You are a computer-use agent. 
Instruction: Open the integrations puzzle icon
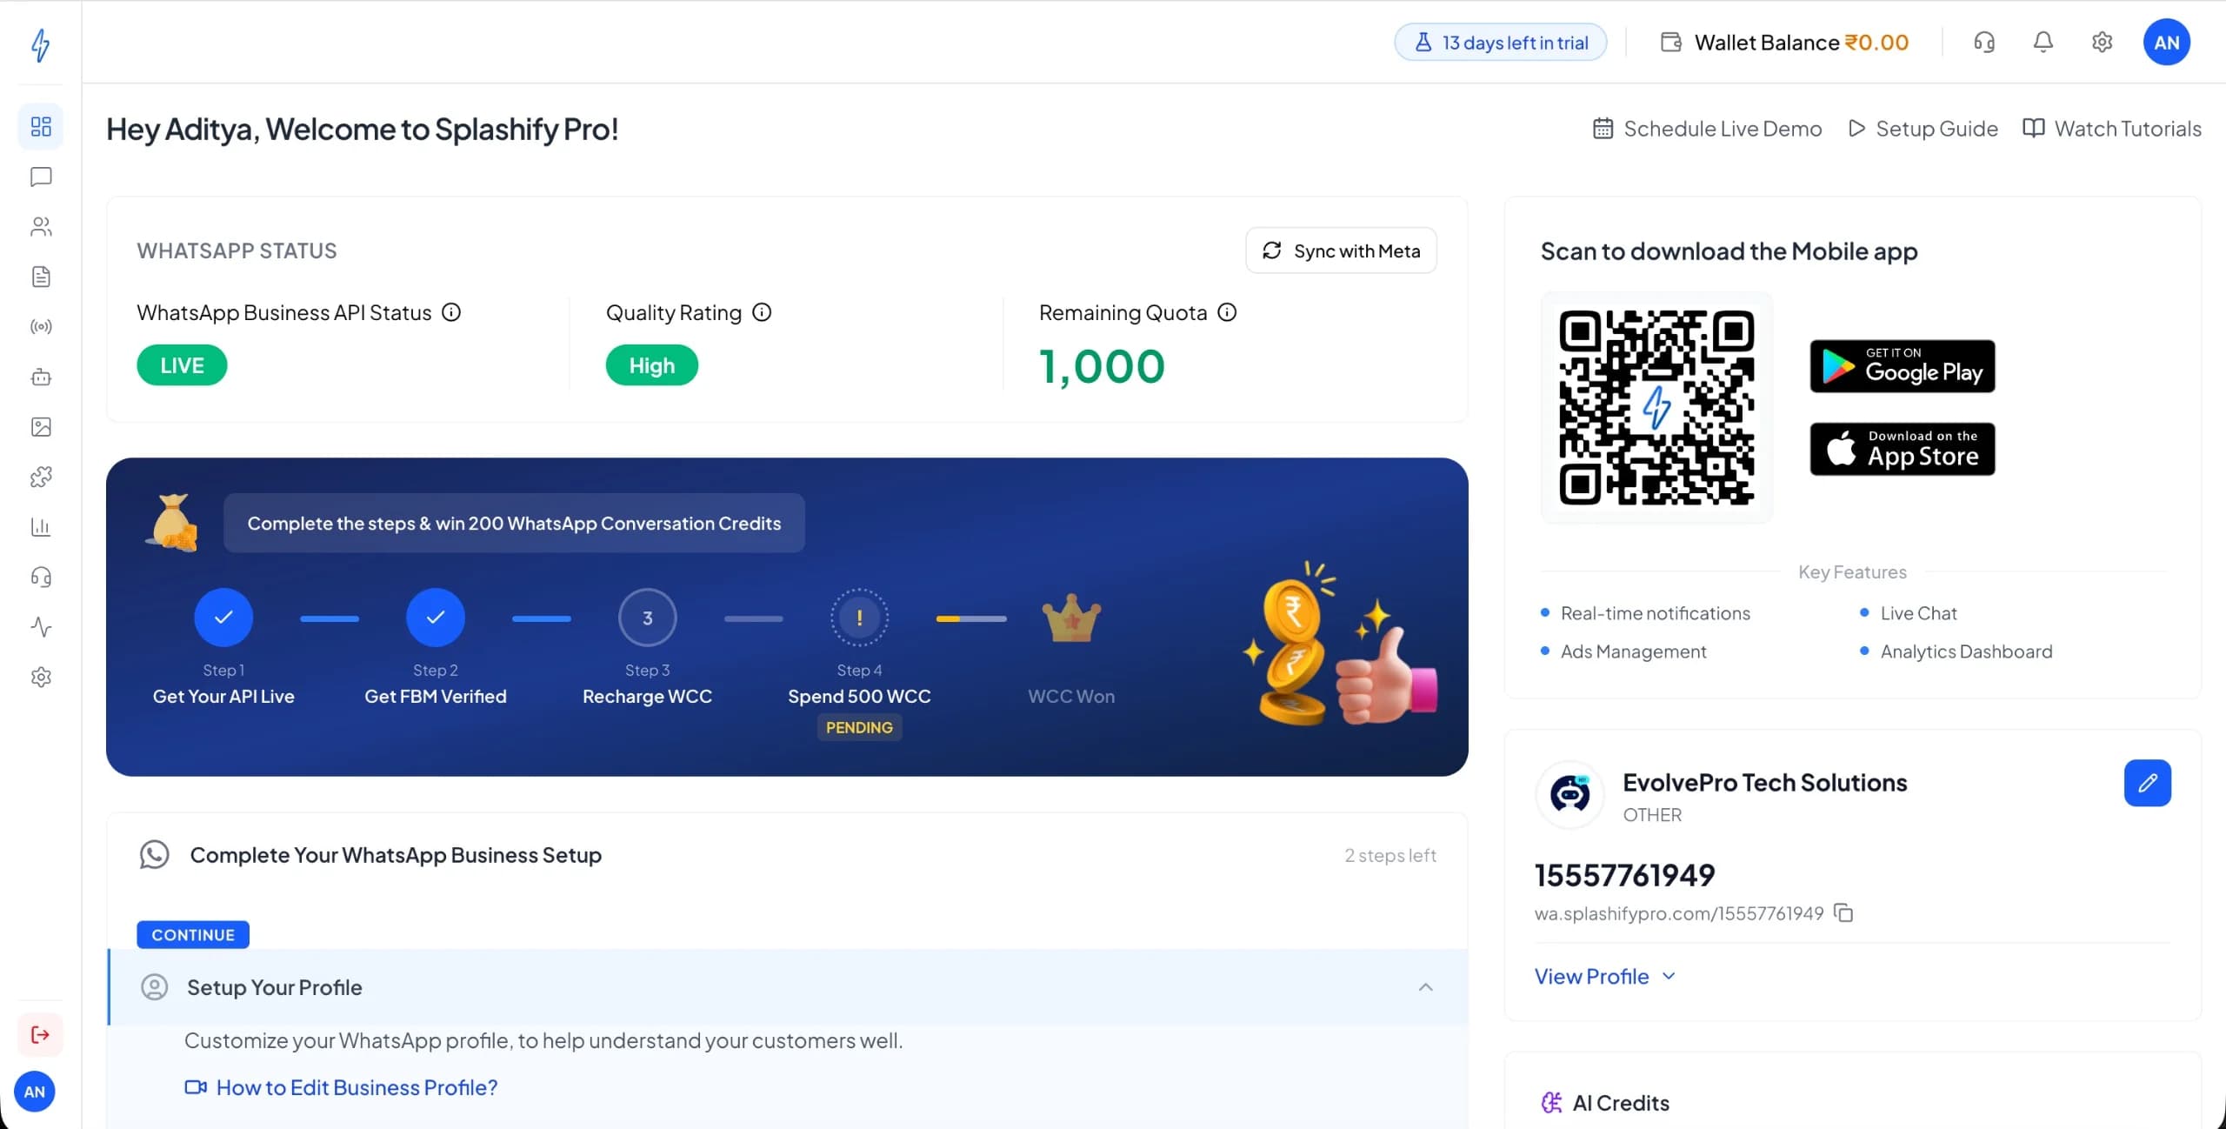[x=40, y=476]
